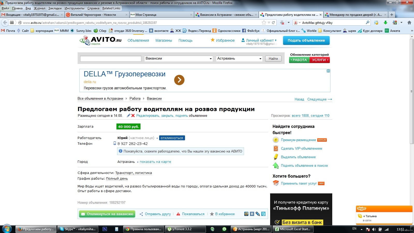Open the Инструменты menu
Image resolution: width=414 pixels, height=233 pixels.
tap(75, 8)
